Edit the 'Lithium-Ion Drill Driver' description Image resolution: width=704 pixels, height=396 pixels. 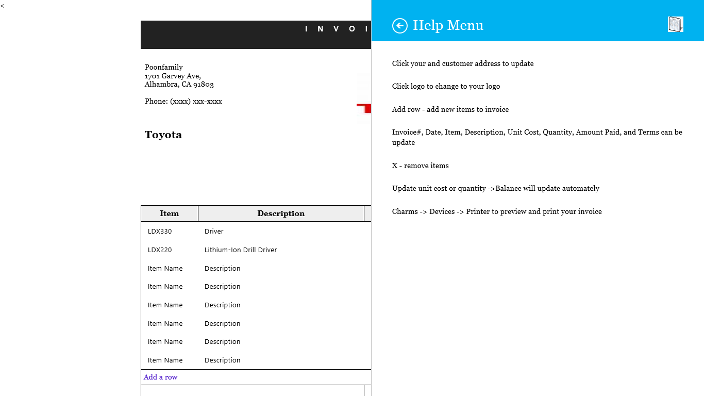[241, 250]
